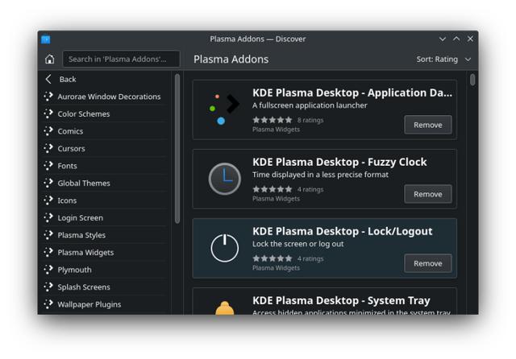Go to Discover home via house icon
Viewport: 516px width, 359px height.
pos(50,59)
